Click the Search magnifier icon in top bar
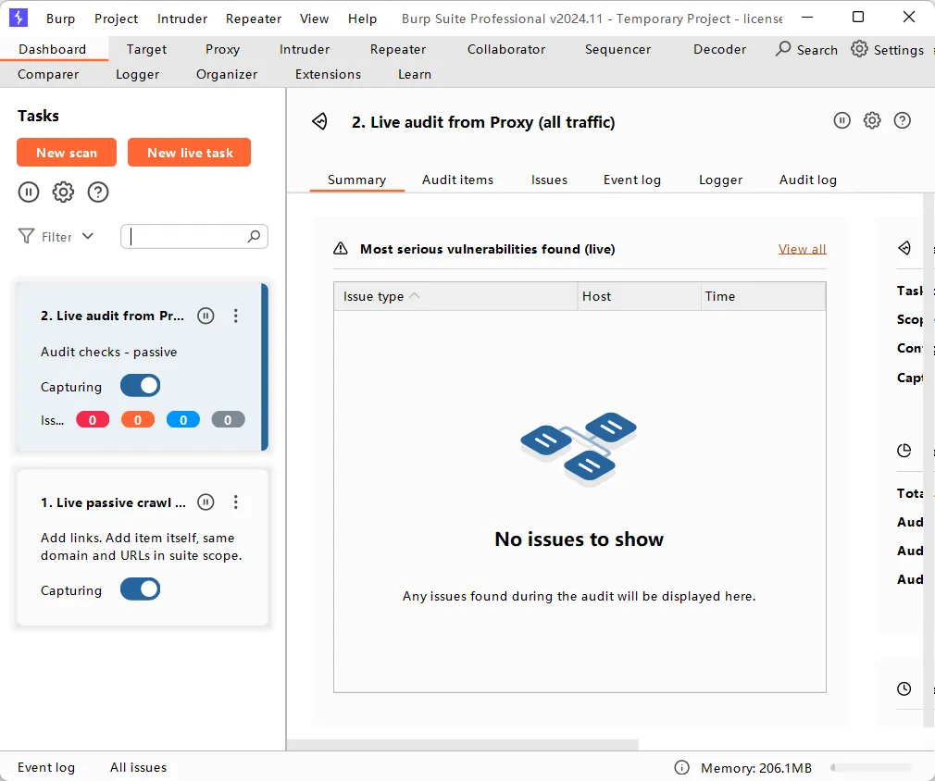 [x=783, y=49]
